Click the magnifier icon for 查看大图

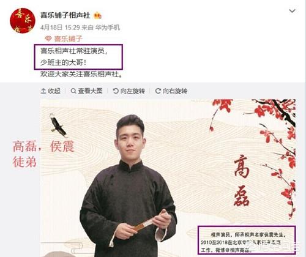click(73, 91)
